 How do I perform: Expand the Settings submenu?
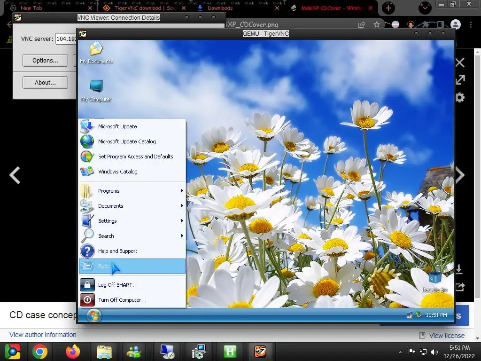coord(132,221)
